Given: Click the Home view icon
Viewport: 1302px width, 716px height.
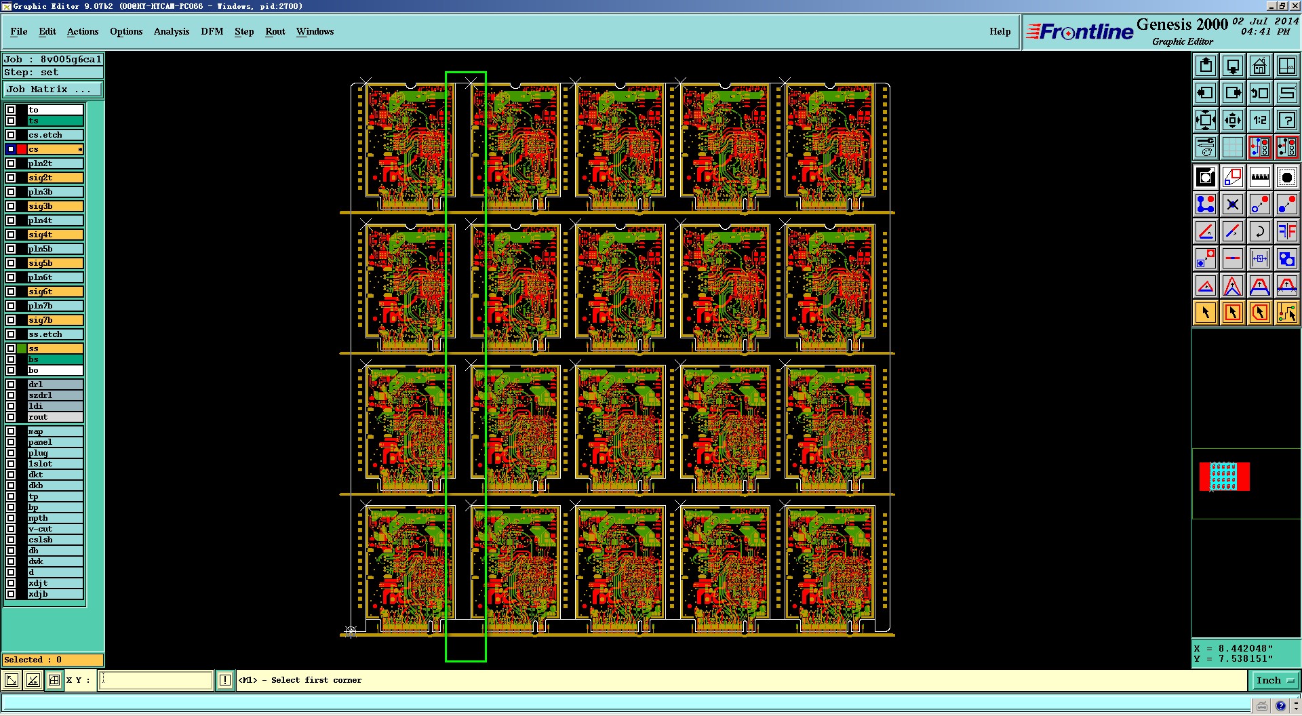Looking at the screenshot, I should click(x=1260, y=66).
